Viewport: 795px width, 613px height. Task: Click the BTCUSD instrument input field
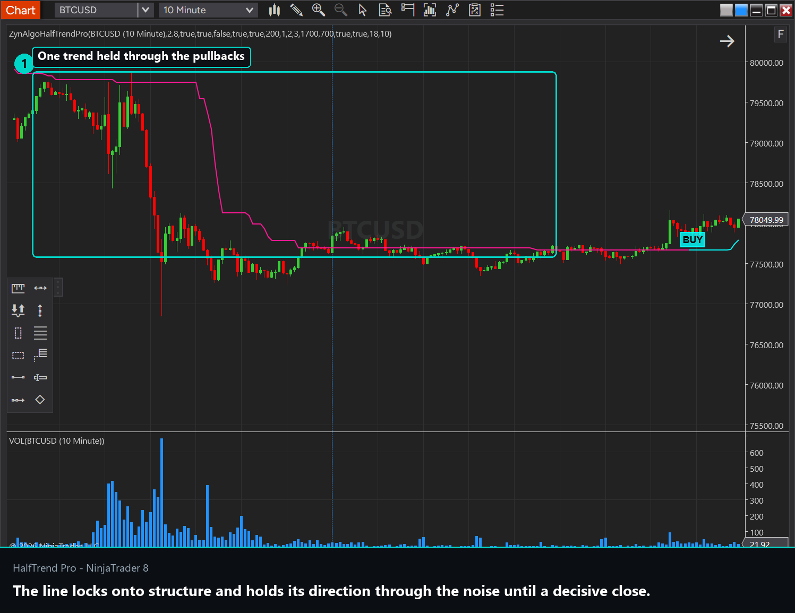click(x=96, y=10)
